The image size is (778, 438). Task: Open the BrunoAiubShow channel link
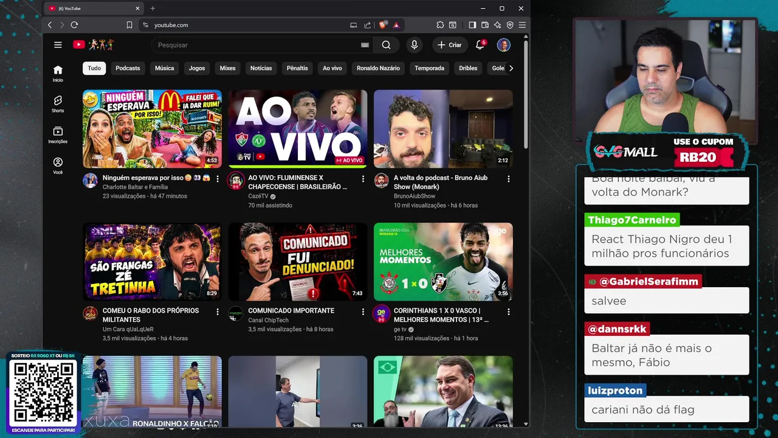(415, 196)
